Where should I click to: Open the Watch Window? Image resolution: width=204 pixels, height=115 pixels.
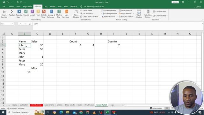click(139, 14)
